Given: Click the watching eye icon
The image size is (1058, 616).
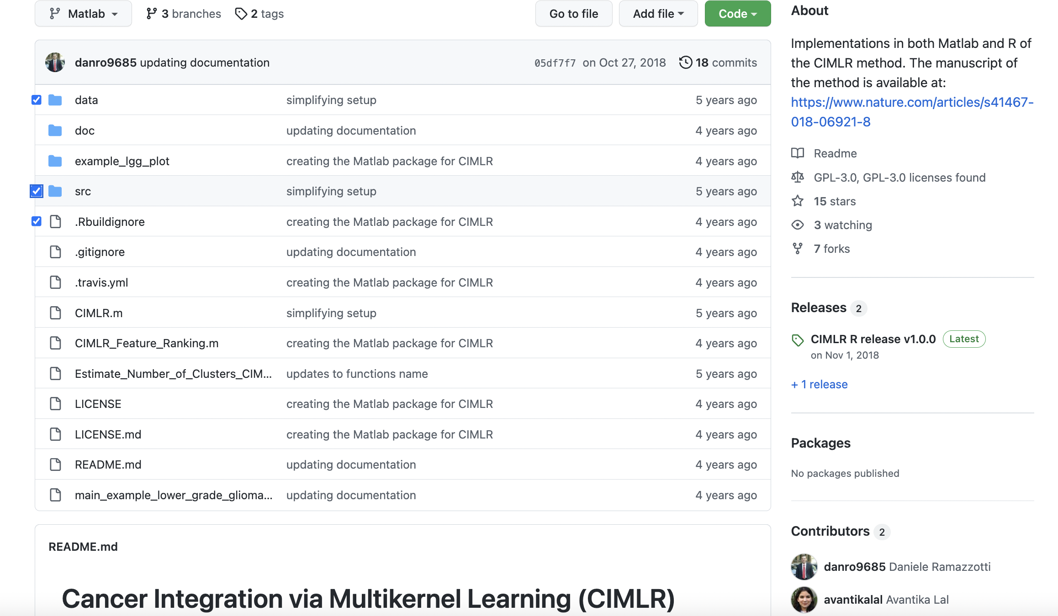Looking at the screenshot, I should click(x=798, y=225).
